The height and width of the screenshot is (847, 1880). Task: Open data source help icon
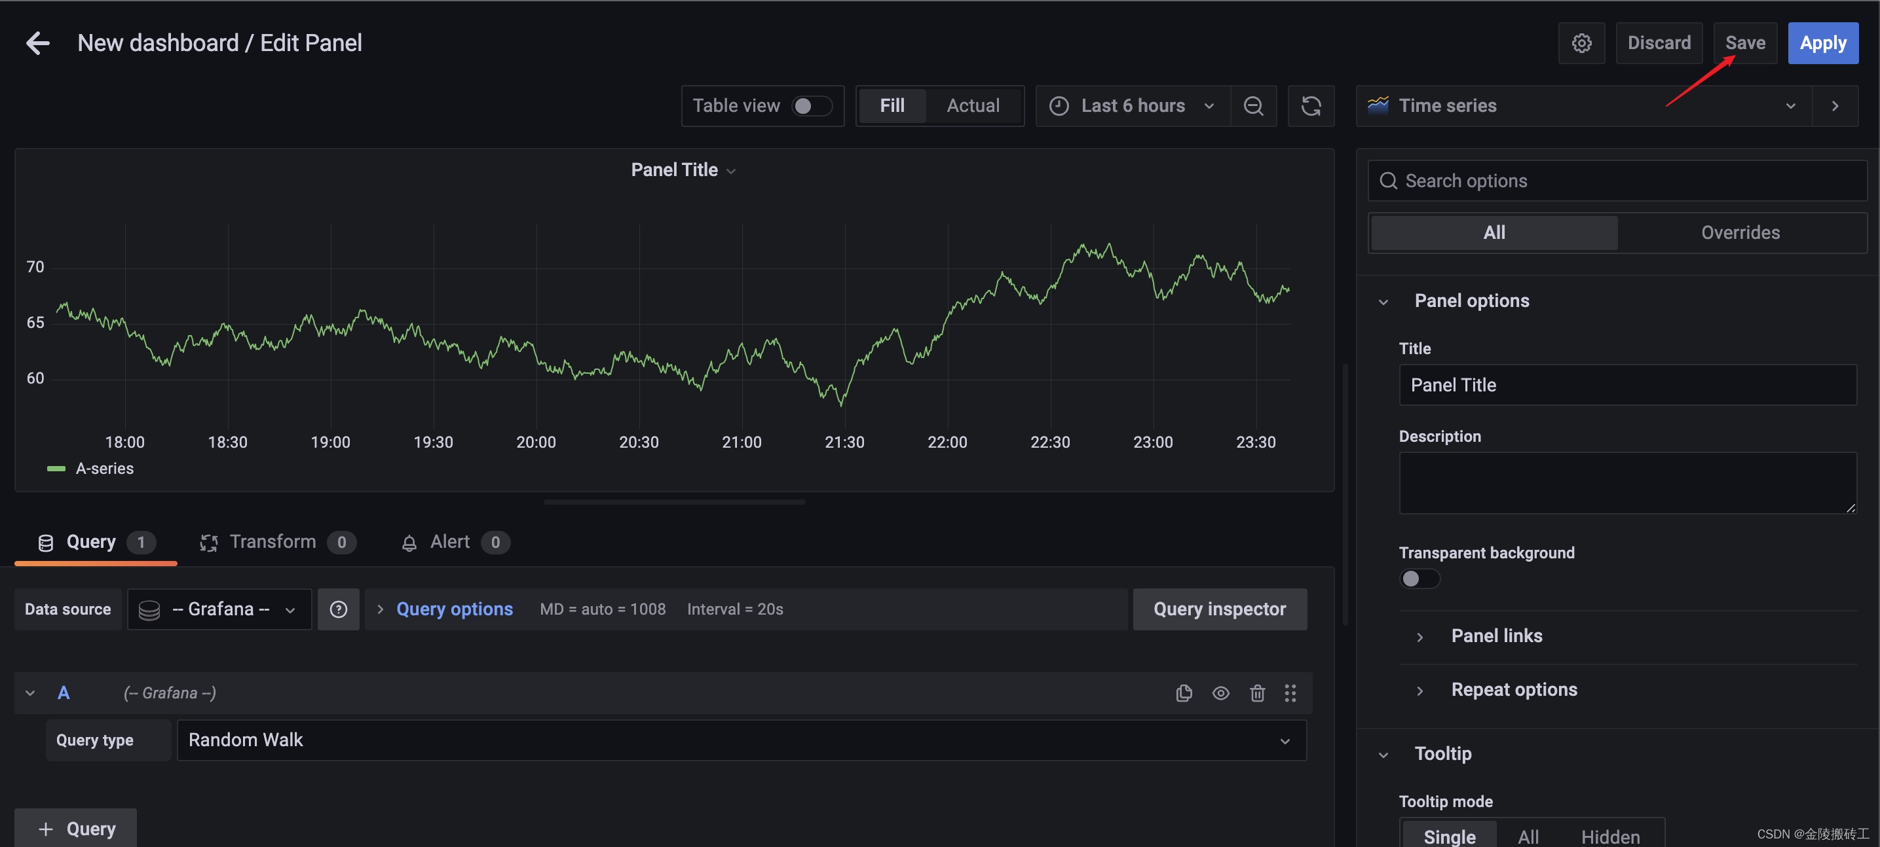coord(338,609)
